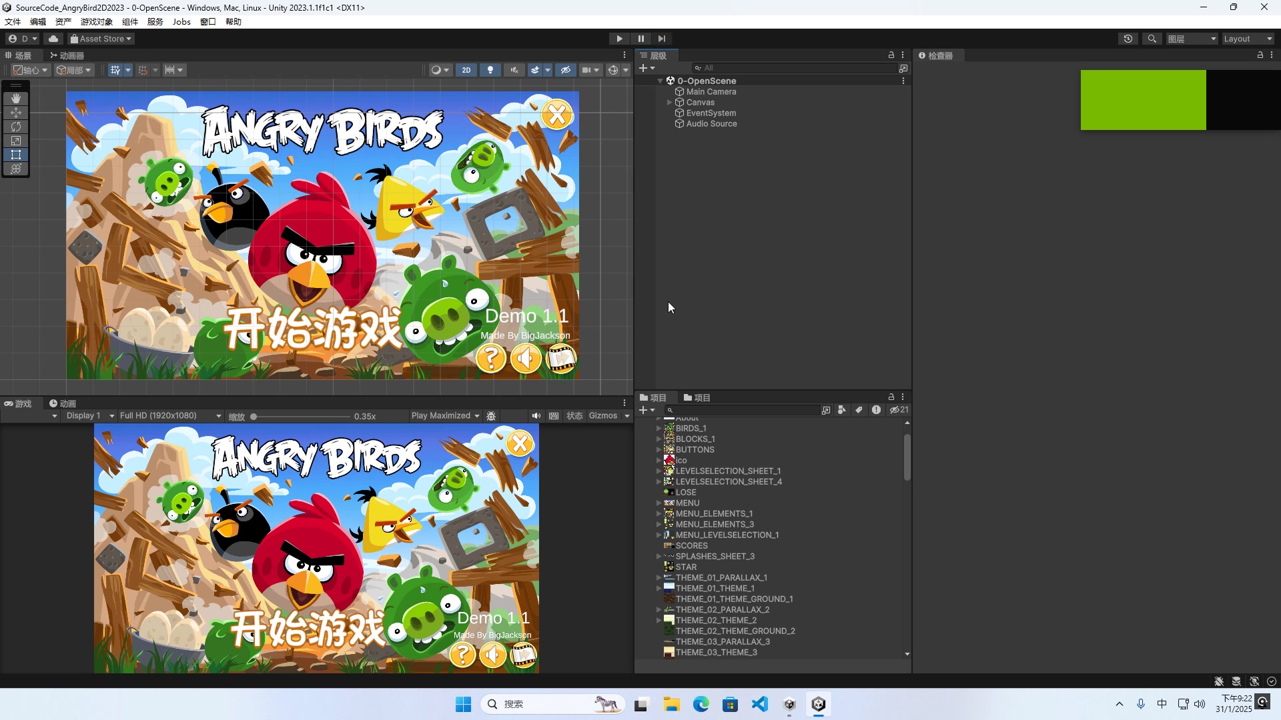This screenshot has width=1281, height=720.
Task: Select the Rotate tool
Action: coord(16,127)
